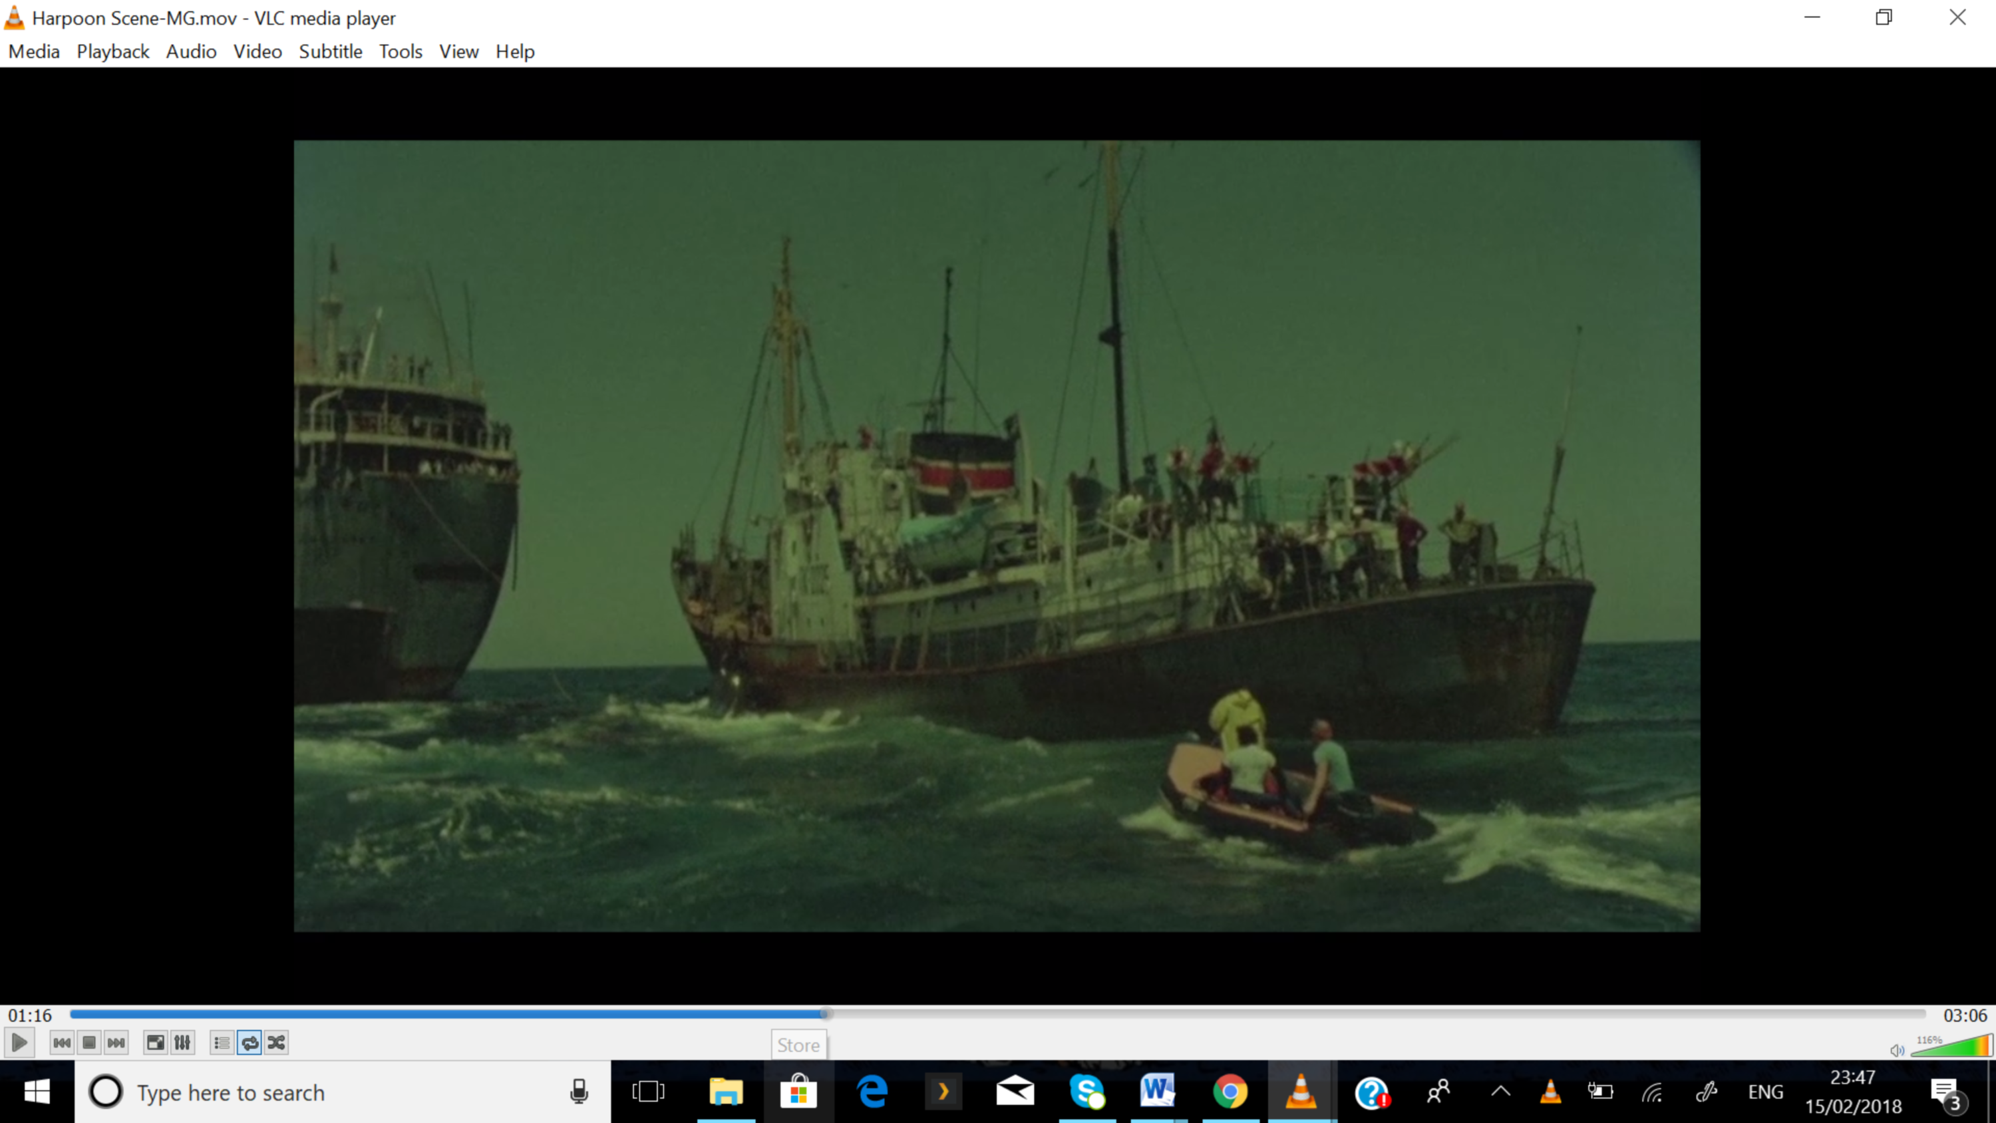Click the VLC taskbar button
Image resolution: width=1996 pixels, height=1123 pixels.
pyautogui.click(x=1302, y=1092)
